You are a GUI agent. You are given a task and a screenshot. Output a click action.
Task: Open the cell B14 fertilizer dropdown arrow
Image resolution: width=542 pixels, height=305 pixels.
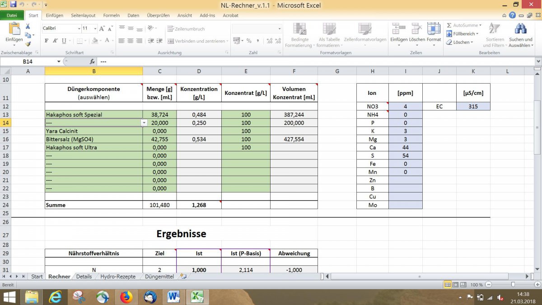(x=144, y=123)
